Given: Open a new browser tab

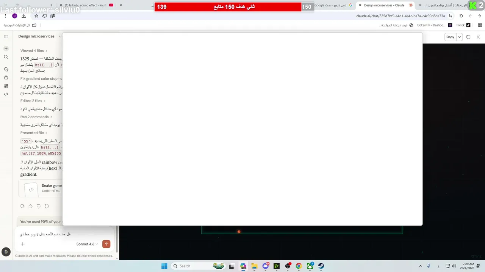Looking at the screenshot, I should pyautogui.click(x=52, y=5).
